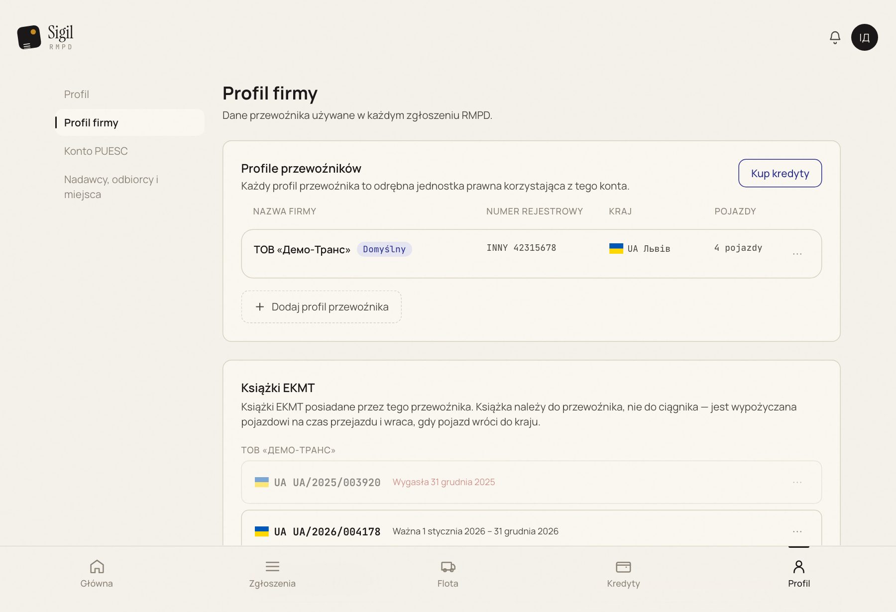Switch to Zgłoszenia tab
This screenshot has height=612, width=896.
click(272, 574)
